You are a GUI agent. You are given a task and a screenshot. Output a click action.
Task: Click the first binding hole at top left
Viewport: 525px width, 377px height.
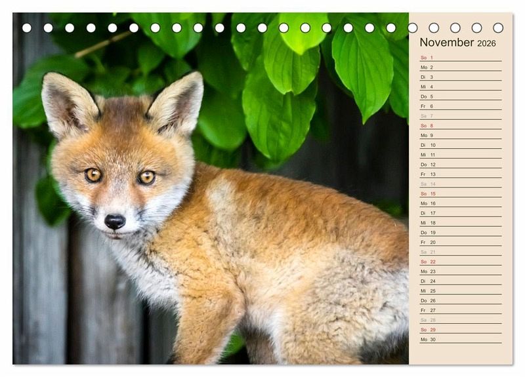coord(27,28)
